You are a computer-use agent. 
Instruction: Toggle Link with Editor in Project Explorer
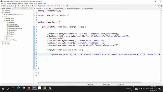pyautogui.click(x=24, y=8)
